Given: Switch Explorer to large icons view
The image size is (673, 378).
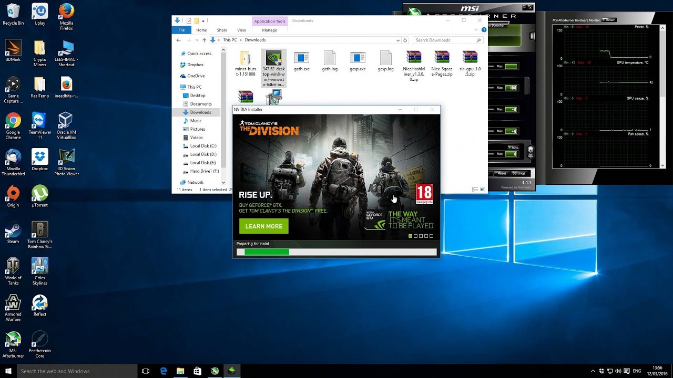Looking at the screenshot, I should (483, 190).
